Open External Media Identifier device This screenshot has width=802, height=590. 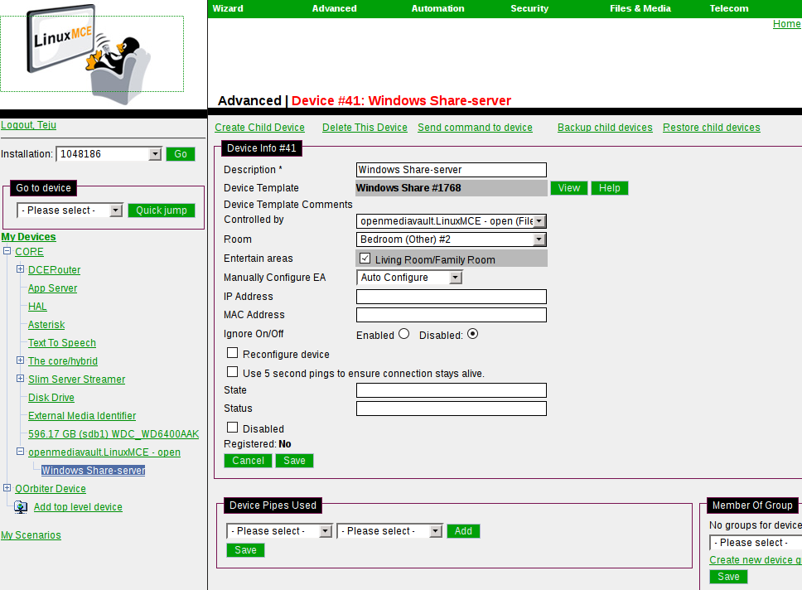click(x=82, y=416)
